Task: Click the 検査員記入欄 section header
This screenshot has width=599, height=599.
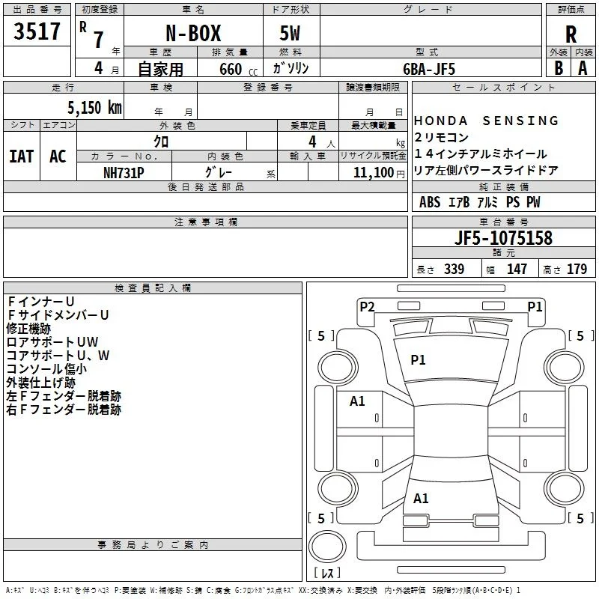Action: tap(153, 288)
